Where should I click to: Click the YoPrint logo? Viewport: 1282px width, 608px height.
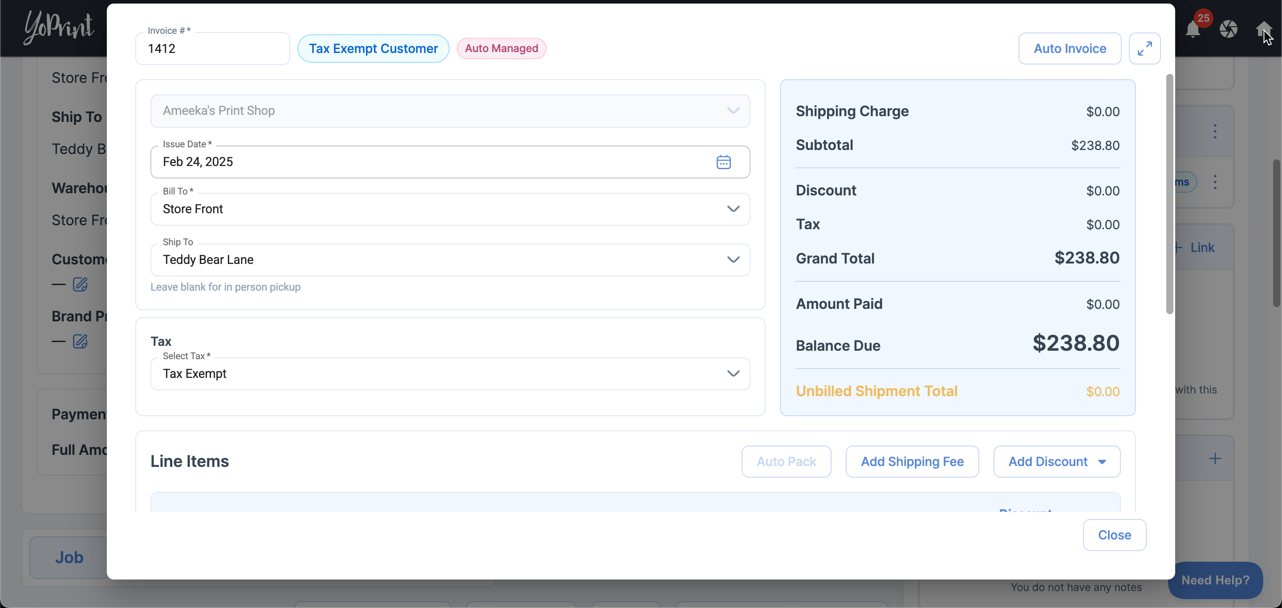pyautogui.click(x=59, y=27)
